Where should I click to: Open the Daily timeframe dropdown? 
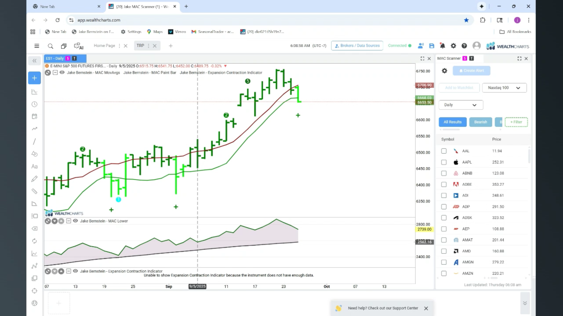click(461, 105)
